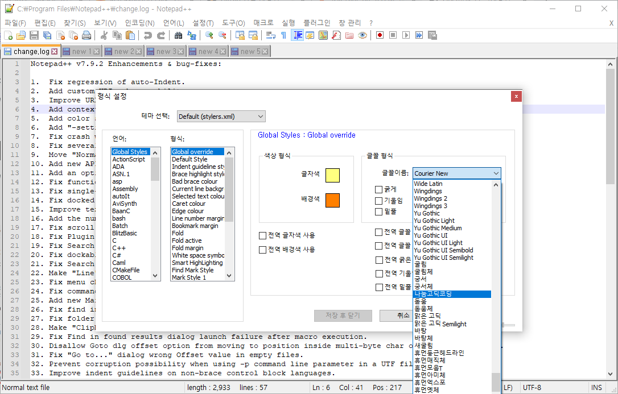
Task: Click font list scroll-up arrow
Action: (496, 185)
